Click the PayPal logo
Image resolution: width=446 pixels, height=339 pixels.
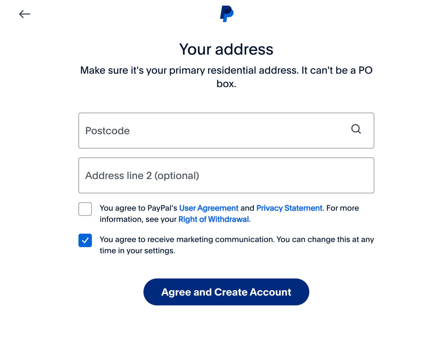click(x=227, y=14)
